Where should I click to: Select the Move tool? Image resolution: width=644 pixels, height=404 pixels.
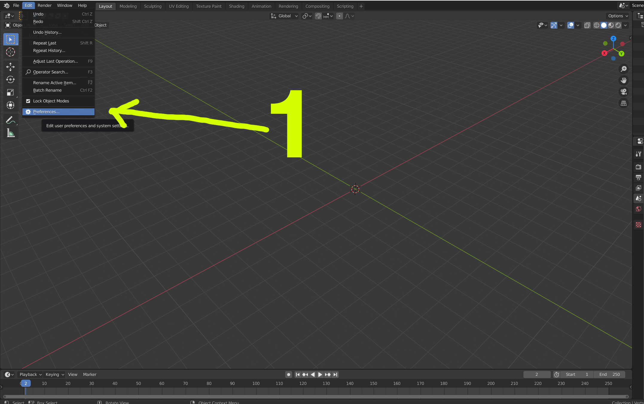coord(10,67)
